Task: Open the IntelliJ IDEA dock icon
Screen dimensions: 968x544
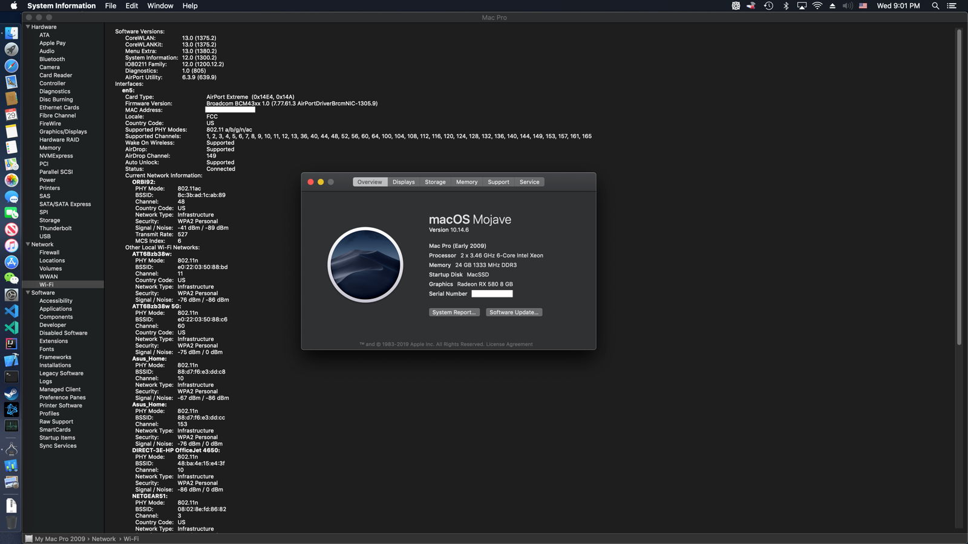Action: tap(11, 343)
